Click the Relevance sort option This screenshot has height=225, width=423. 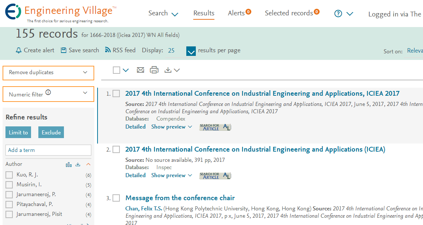pos(415,50)
